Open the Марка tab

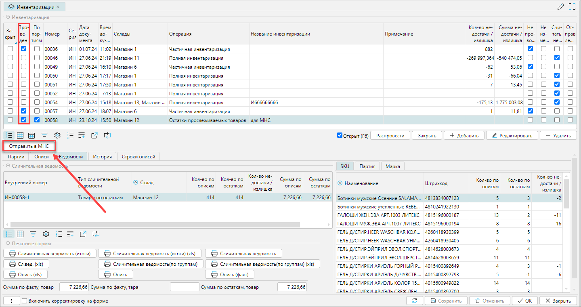click(393, 166)
